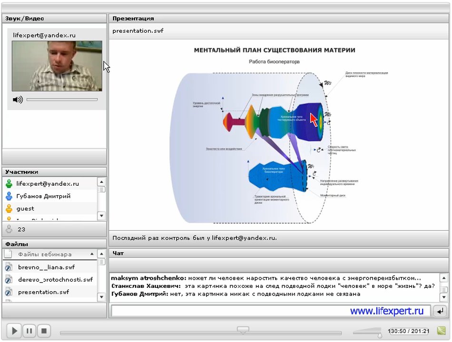Click the file icon next to presentation.swf
452x342 pixels.
(9, 292)
